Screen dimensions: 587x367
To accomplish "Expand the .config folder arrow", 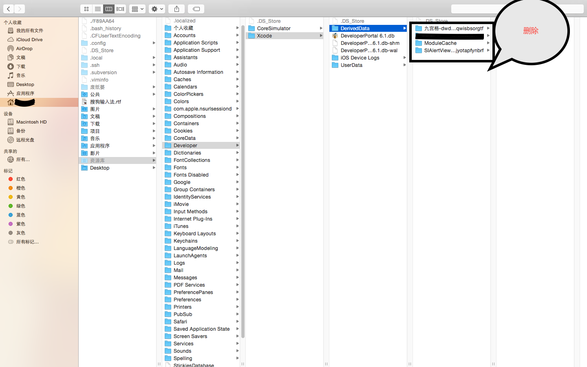I will [154, 43].
